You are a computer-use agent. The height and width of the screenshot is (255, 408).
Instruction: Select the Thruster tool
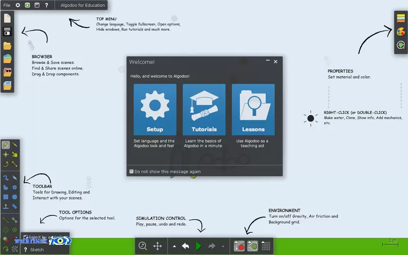pyautogui.click(x=6, y=239)
